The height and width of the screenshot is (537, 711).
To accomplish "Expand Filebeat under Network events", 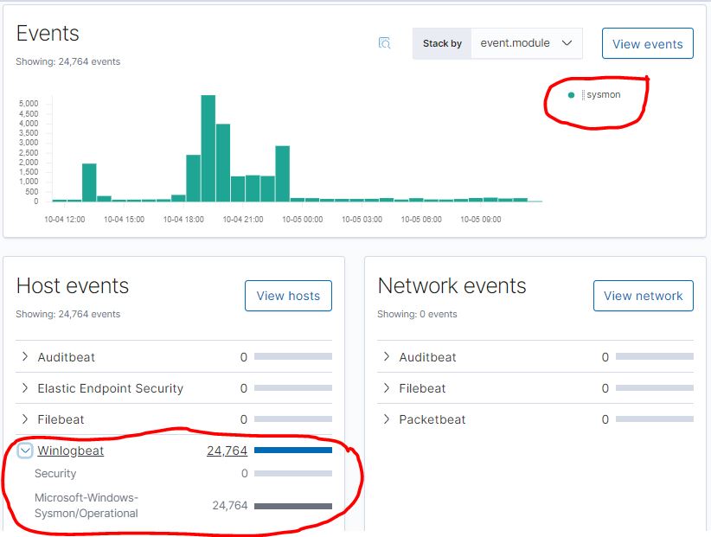I will click(384, 388).
